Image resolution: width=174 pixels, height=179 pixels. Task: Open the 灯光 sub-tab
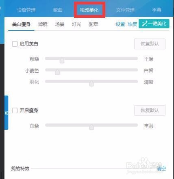pos(76,24)
